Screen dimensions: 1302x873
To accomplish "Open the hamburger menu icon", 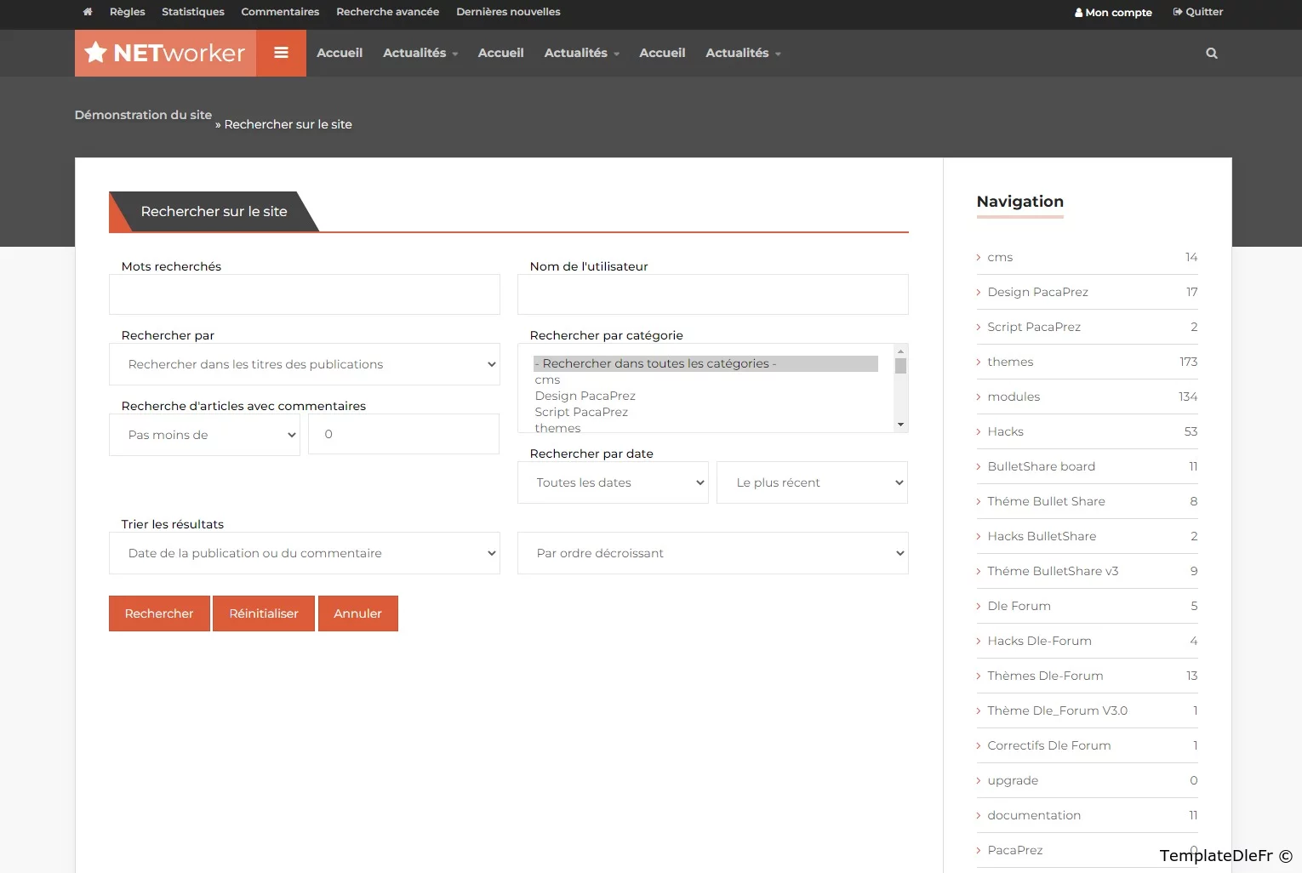I will [x=281, y=53].
